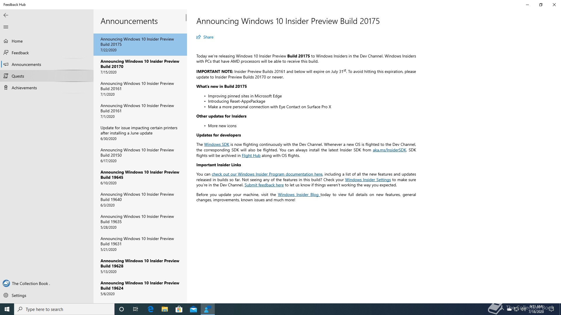The width and height of the screenshot is (561, 315).
Task: Open the aka.ms/InsiderSDK link
Action: pyautogui.click(x=389, y=150)
